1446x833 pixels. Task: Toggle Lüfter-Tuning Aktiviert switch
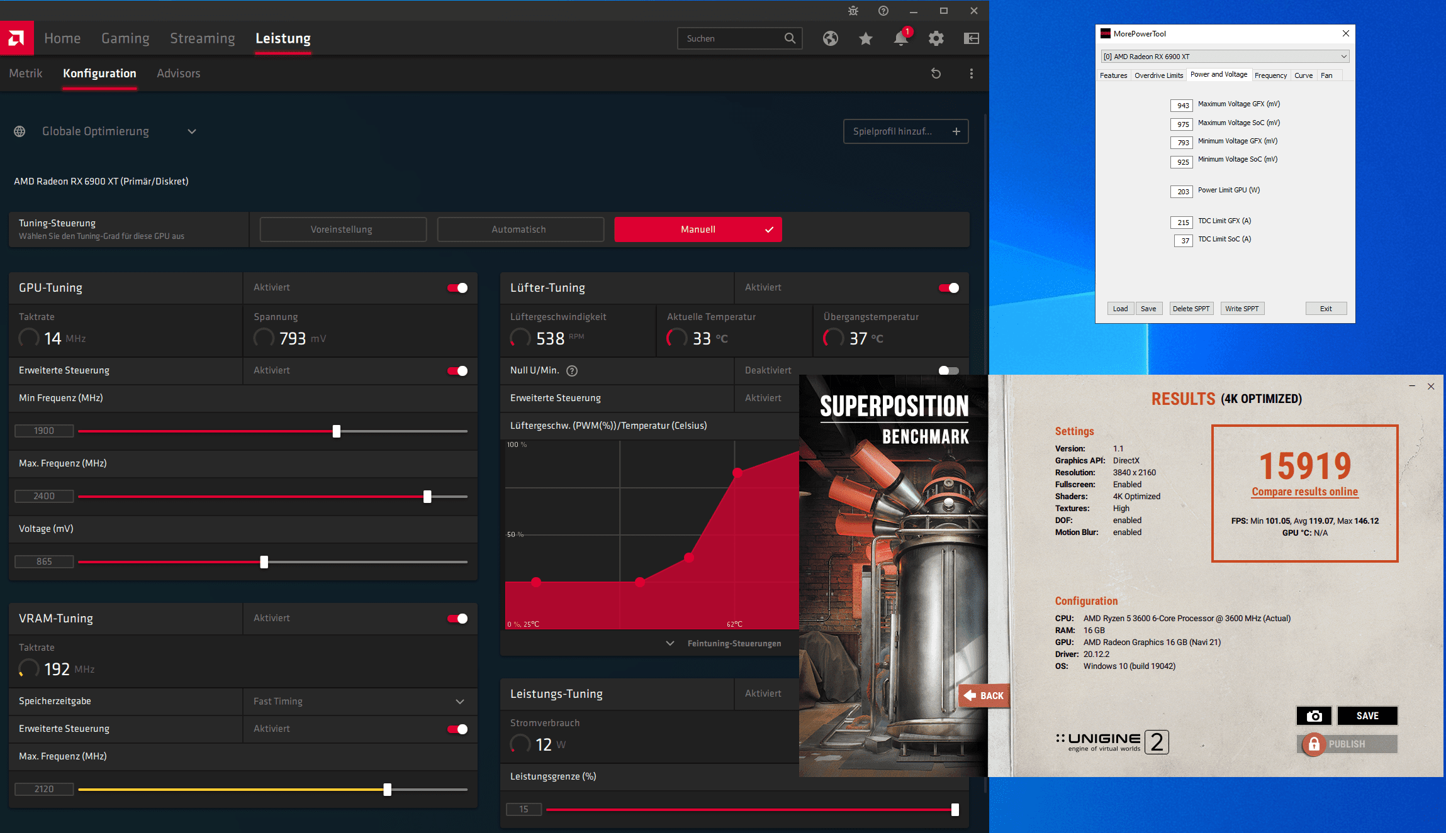tap(949, 288)
